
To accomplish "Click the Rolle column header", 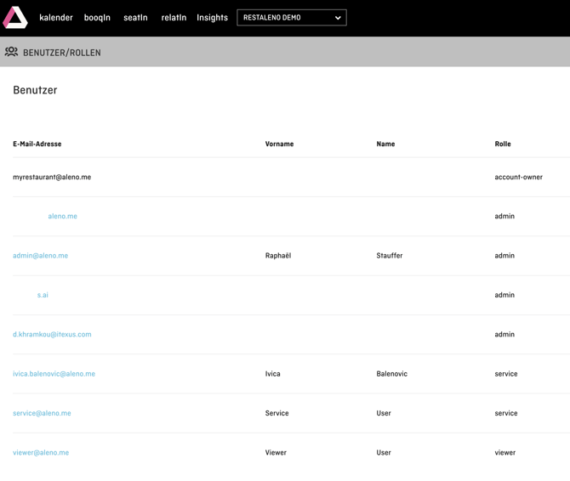I will tap(503, 144).
